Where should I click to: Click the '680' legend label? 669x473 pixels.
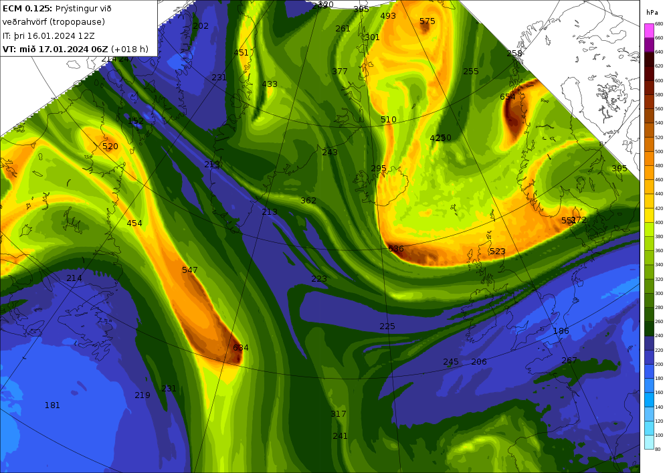[659, 24]
